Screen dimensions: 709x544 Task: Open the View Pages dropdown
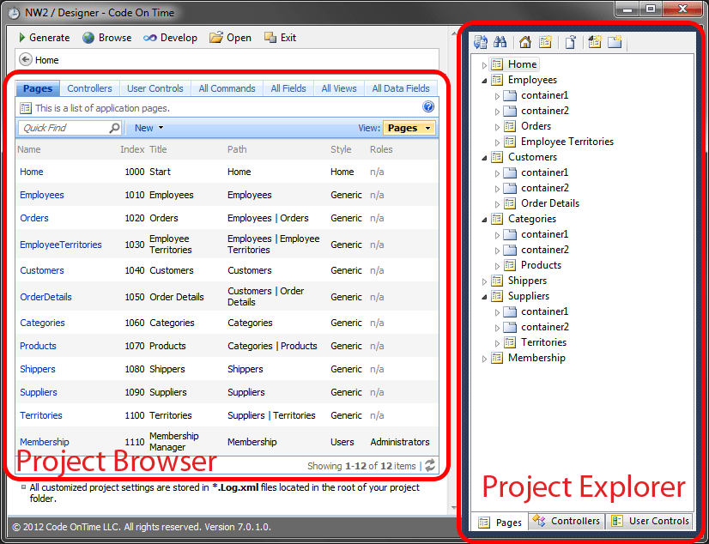[409, 126]
